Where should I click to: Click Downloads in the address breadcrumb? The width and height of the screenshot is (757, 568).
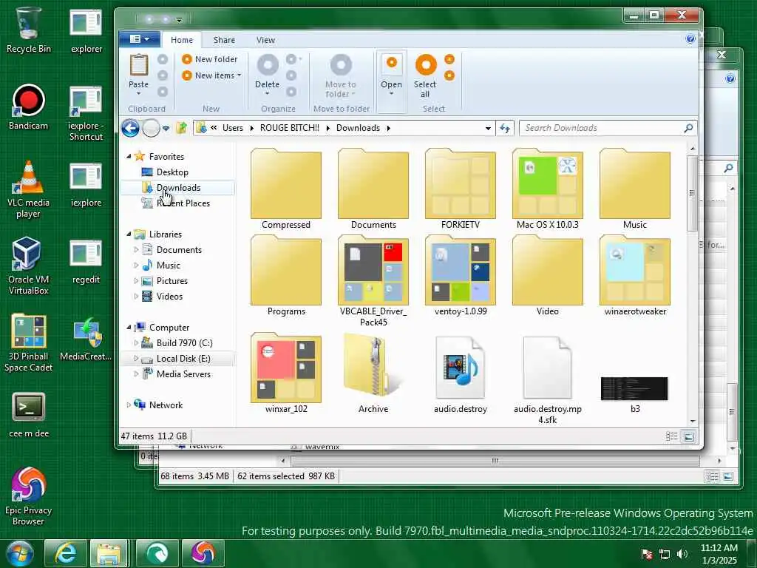tap(358, 128)
